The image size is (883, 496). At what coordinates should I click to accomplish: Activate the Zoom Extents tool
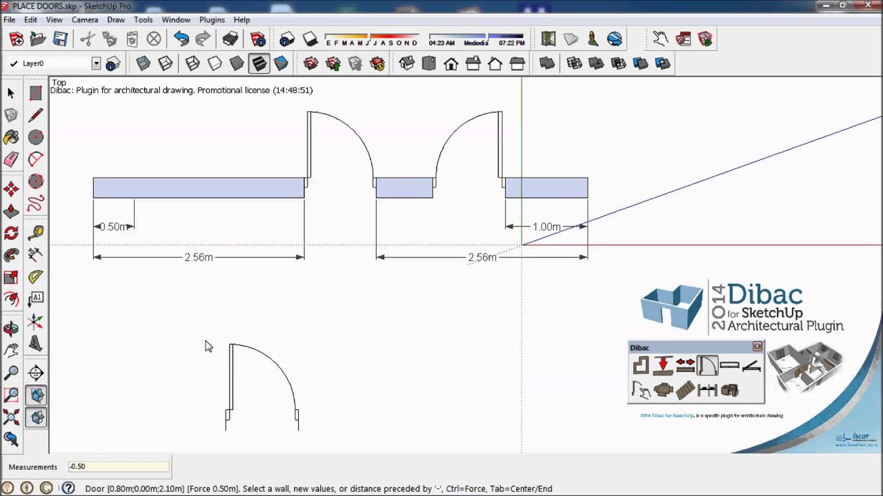(x=11, y=417)
